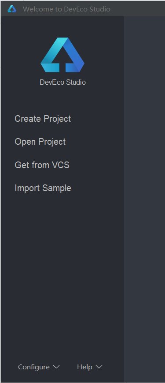Click the empty right-hand panel area
Viewport: 165px width, 383px height.
pyautogui.click(x=144, y=195)
